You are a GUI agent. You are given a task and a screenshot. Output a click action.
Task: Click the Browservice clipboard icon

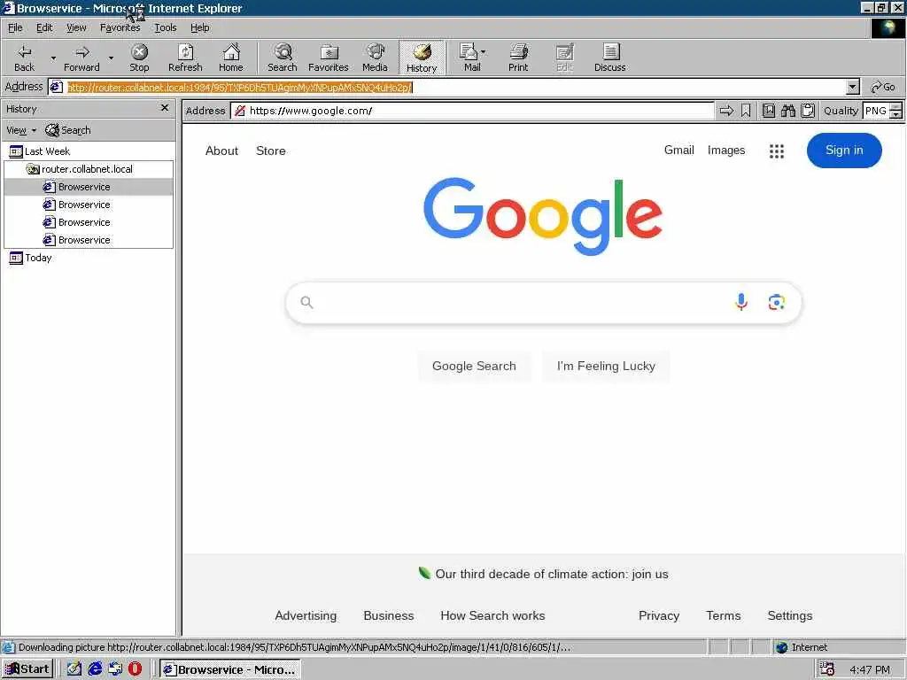pyautogui.click(x=808, y=111)
